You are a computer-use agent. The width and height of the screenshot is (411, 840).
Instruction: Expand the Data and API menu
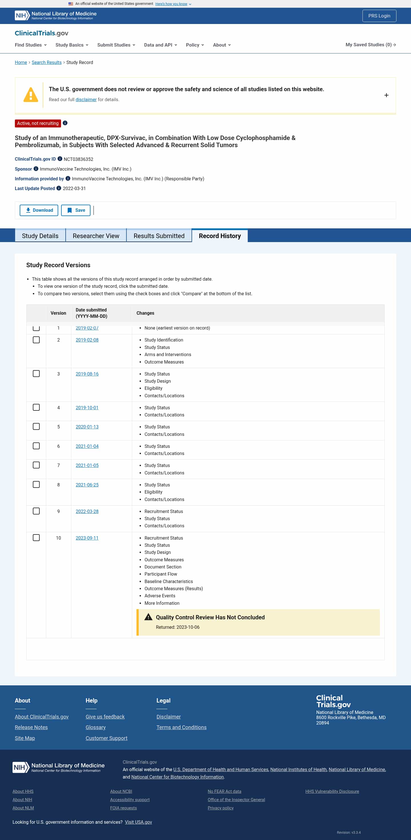pos(160,45)
